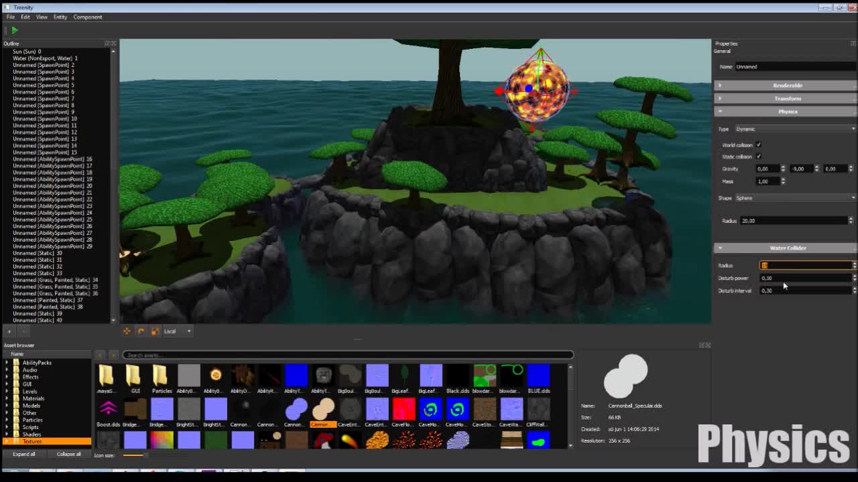
Task: Start the scene with the green Play button
Action: 14,29
